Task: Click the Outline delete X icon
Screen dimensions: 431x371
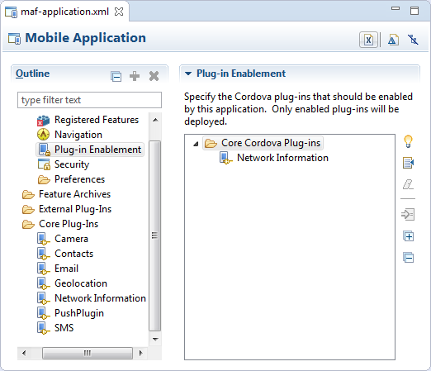Action: 154,76
